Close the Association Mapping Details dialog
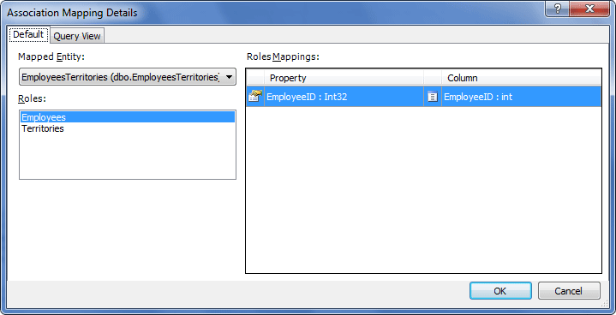The height and width of the screenshot is (315, 616). pos(589,9)
